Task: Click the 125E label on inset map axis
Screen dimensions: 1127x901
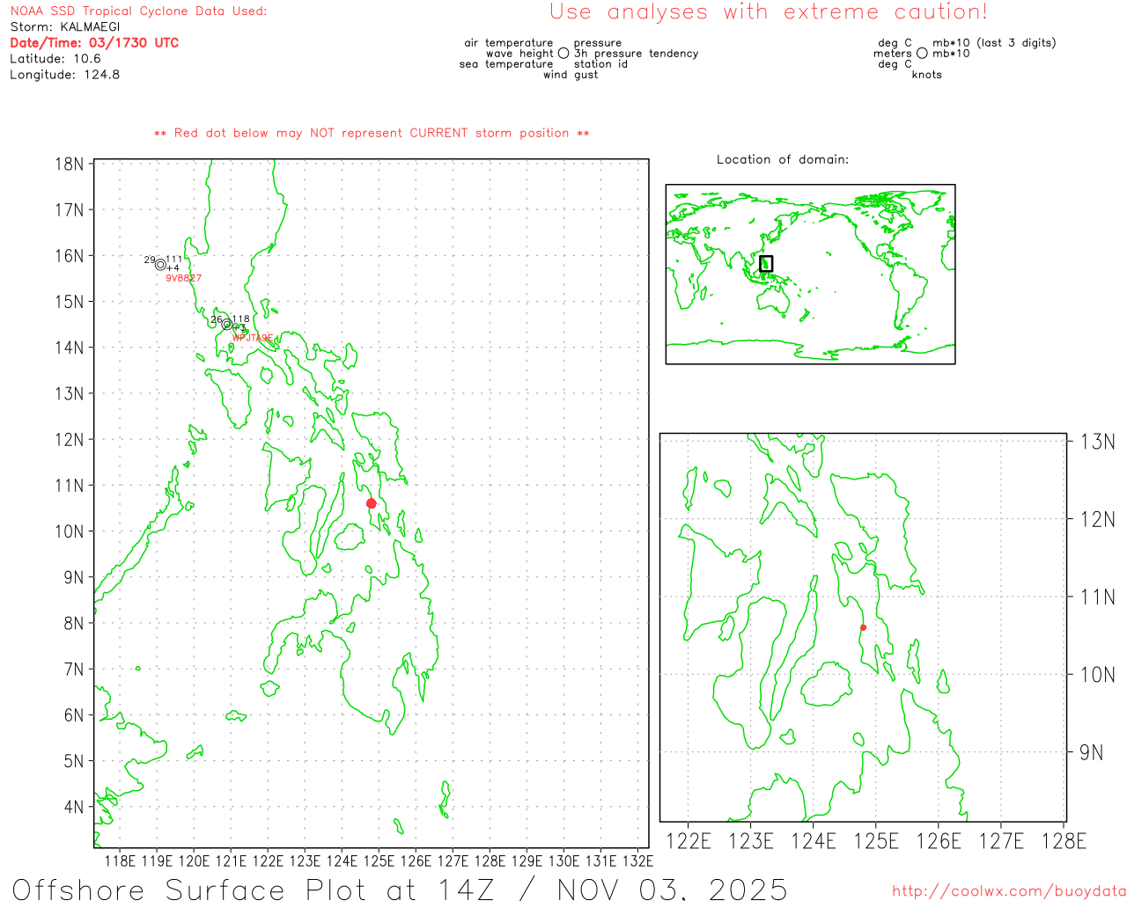Action: tap(876, 841)
